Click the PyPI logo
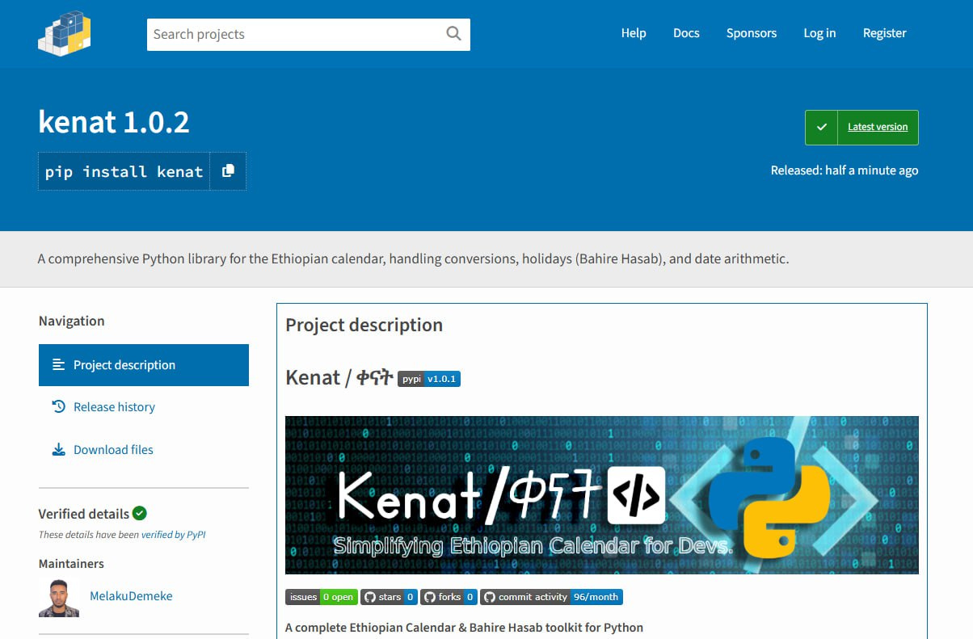 [65, 33]
